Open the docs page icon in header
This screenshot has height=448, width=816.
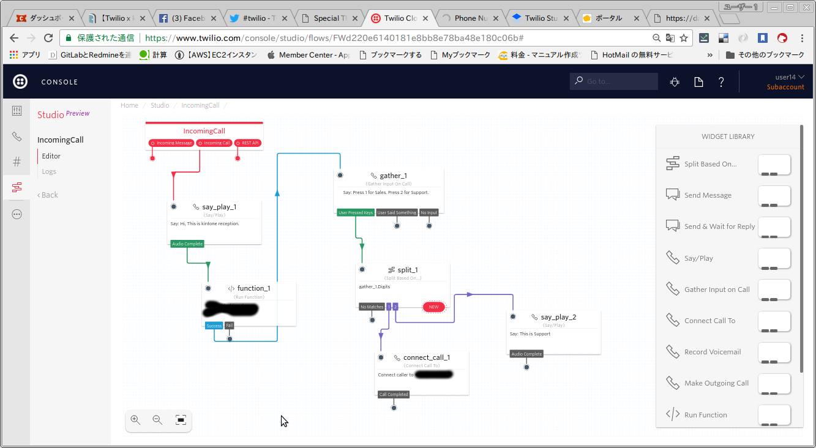tap(698, 81)
